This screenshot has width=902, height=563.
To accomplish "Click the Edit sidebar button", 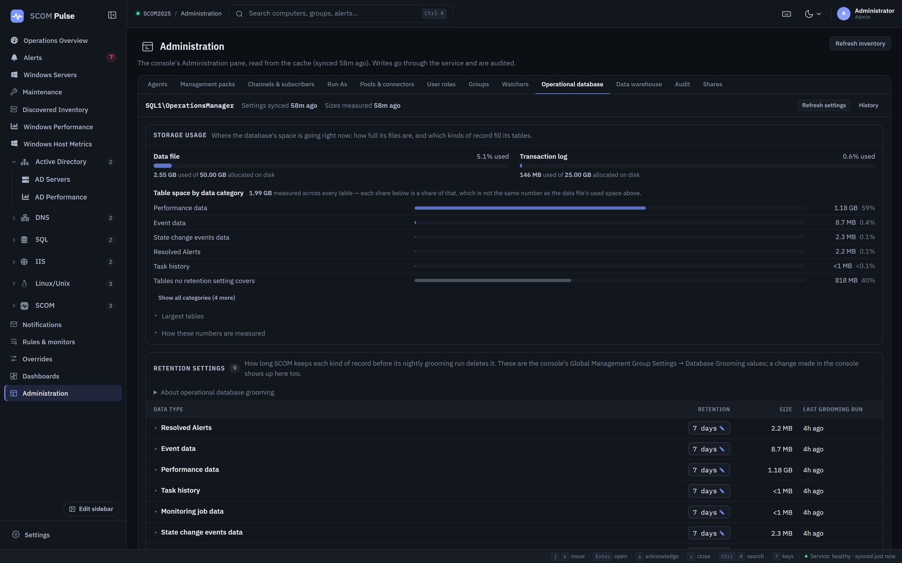I will tap(91, 509).
